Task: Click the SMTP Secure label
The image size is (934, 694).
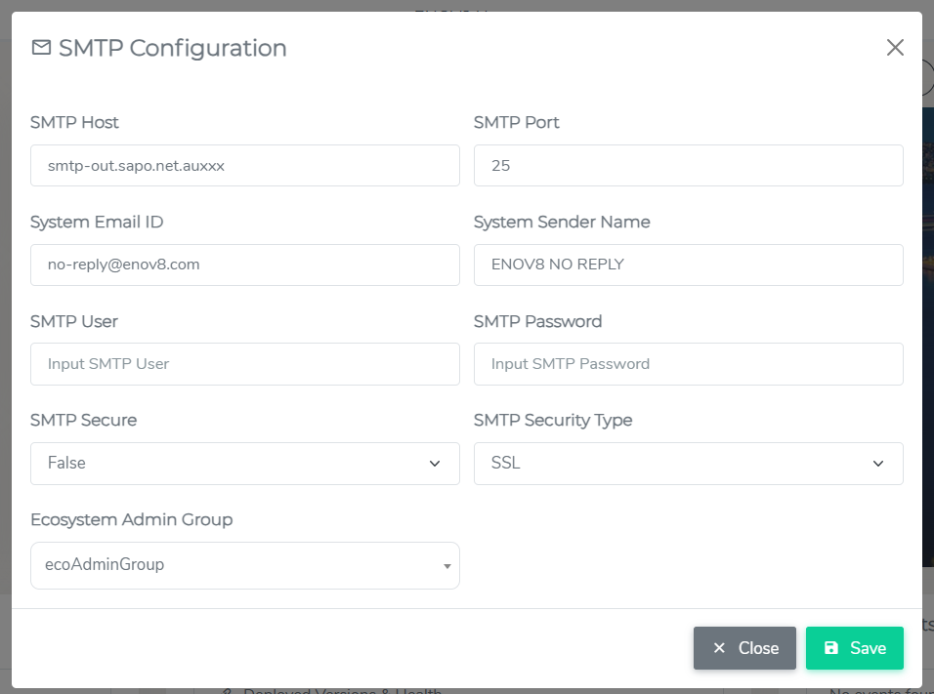Action: [83, 421]
